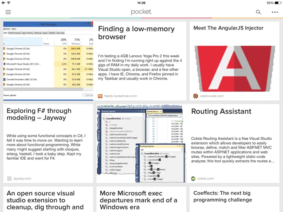Tap the search magnifier icon
This screenshot has width=283, height=212.
258,12
